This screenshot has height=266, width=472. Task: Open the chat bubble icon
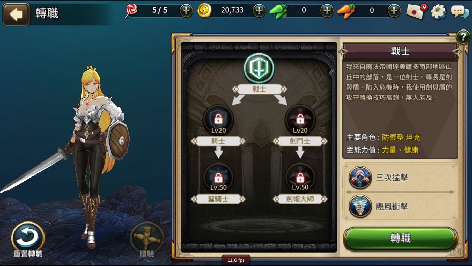pyautogui.click(x=460, y=12)
